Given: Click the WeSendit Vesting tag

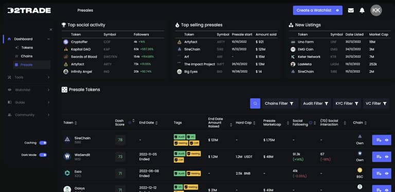Looking at the screenshot, I should point(193,154).
